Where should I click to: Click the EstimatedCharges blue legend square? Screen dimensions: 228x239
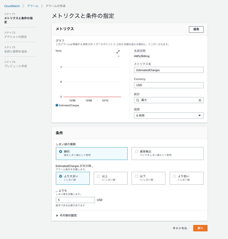coord(57,105)
